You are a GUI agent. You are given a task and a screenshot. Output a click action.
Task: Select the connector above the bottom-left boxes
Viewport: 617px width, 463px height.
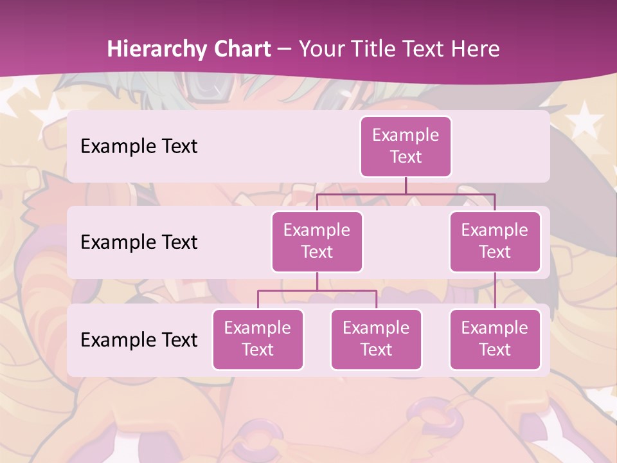coord(317,291)
